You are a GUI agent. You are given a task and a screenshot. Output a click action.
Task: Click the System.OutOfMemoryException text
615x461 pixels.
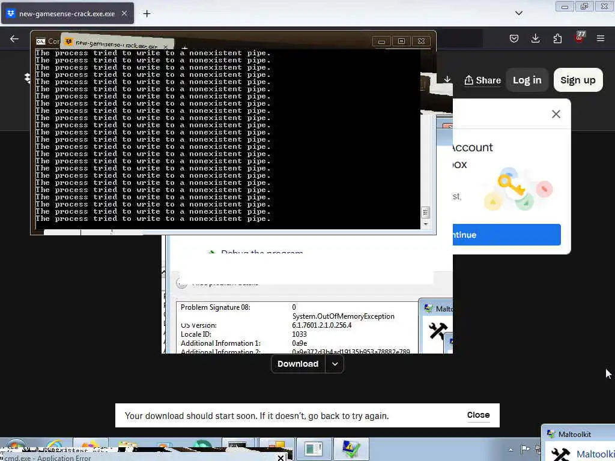[x=343, y=316]
